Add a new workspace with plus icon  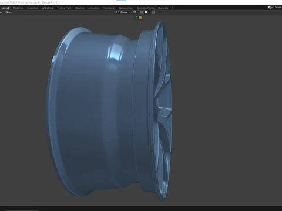click(x=172, y=8)
